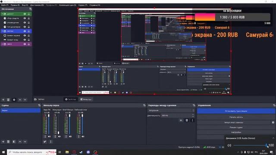Open the Файл menu
Viewport: 276px width, 155px height.
tap(5, 5)
